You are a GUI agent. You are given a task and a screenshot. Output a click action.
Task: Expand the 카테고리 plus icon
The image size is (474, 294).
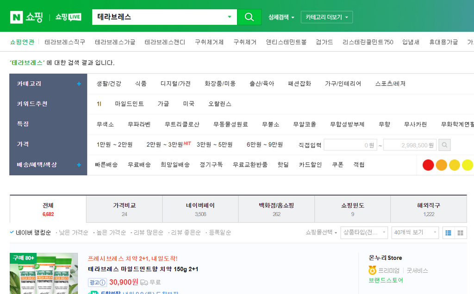point(79,84)
